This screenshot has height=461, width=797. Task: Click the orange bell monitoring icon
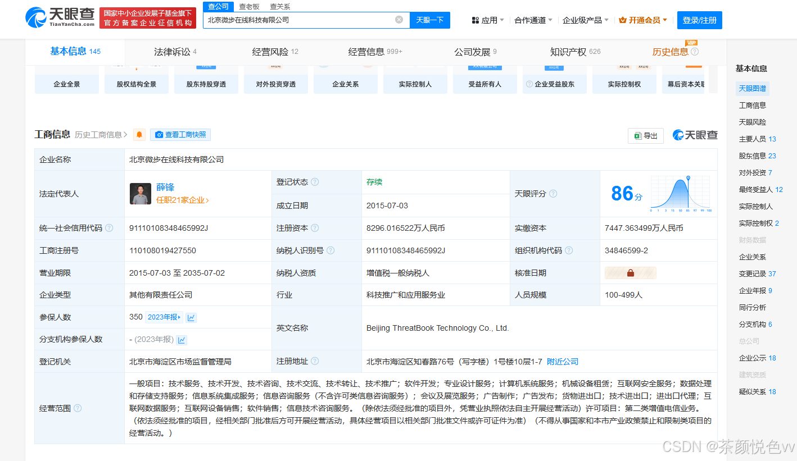tap(139, 135)
